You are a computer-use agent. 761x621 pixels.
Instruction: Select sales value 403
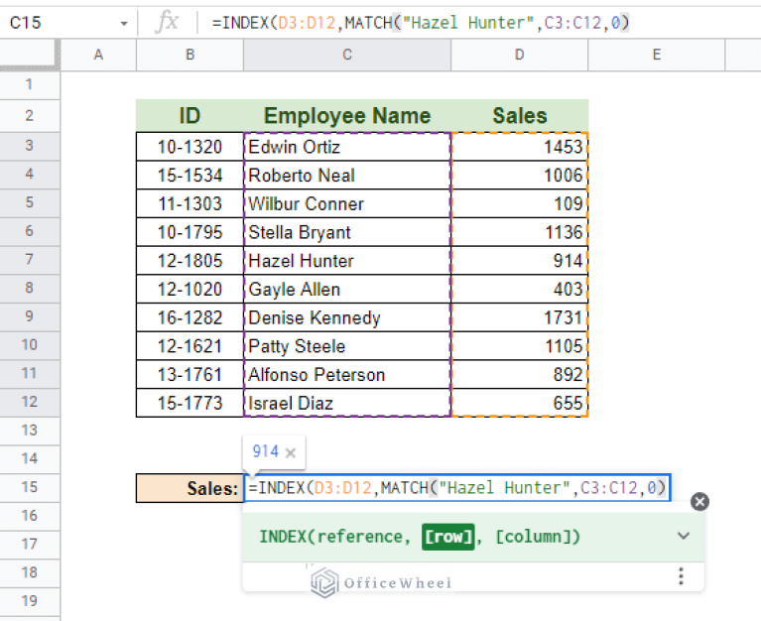(x=519, y=289)
